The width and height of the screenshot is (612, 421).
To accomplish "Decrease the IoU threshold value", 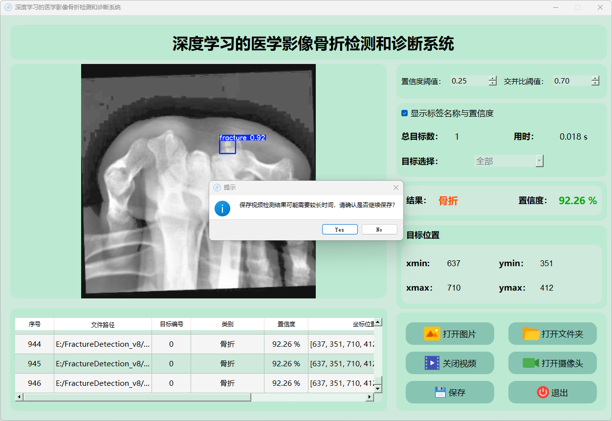I will pos(595,84).
